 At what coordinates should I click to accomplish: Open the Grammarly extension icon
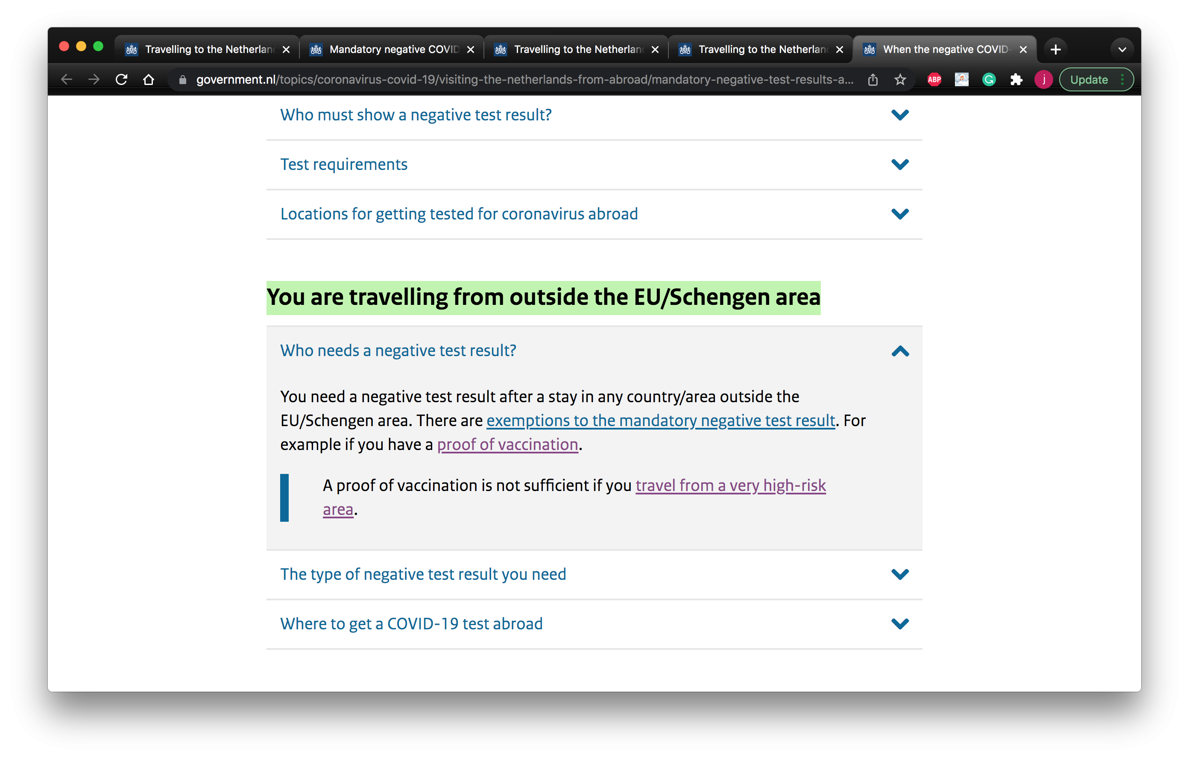989,79
